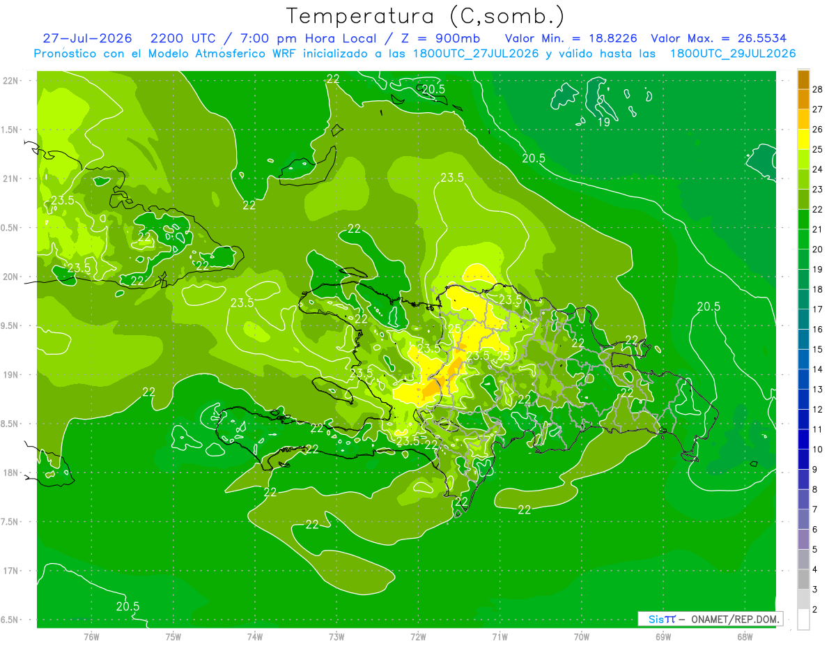Click the "68W" longitude axis label
The image size is (836, 646).
point(745,636)
